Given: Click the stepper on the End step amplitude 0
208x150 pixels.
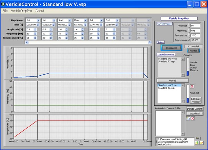Looking at the screenshot, I should click(114, 30).
